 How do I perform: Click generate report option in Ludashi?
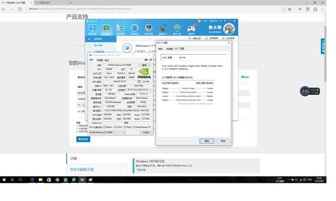click(228, 38)
